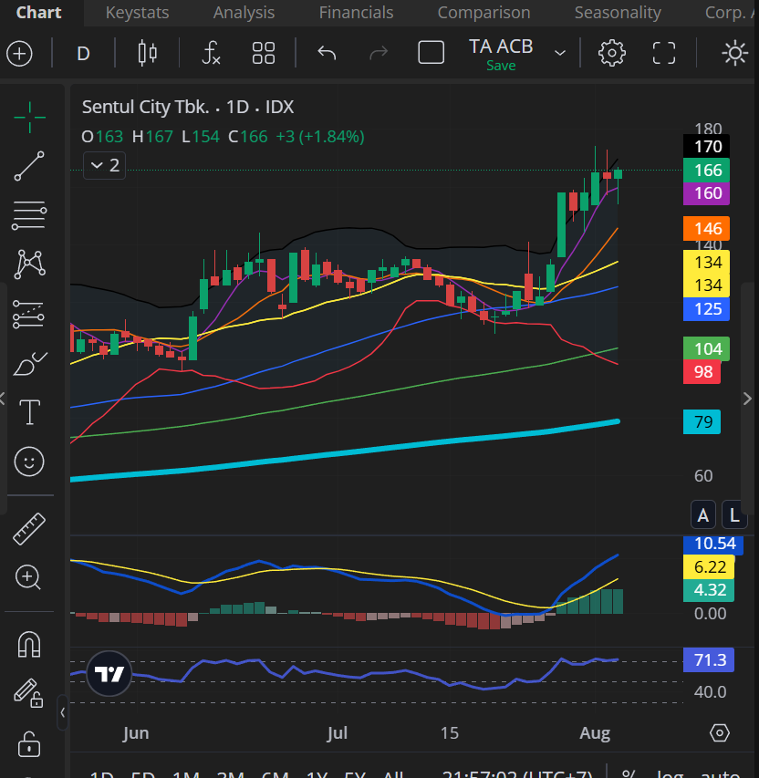Undo the last chart action
759x778 pixels.
[327, 53]
